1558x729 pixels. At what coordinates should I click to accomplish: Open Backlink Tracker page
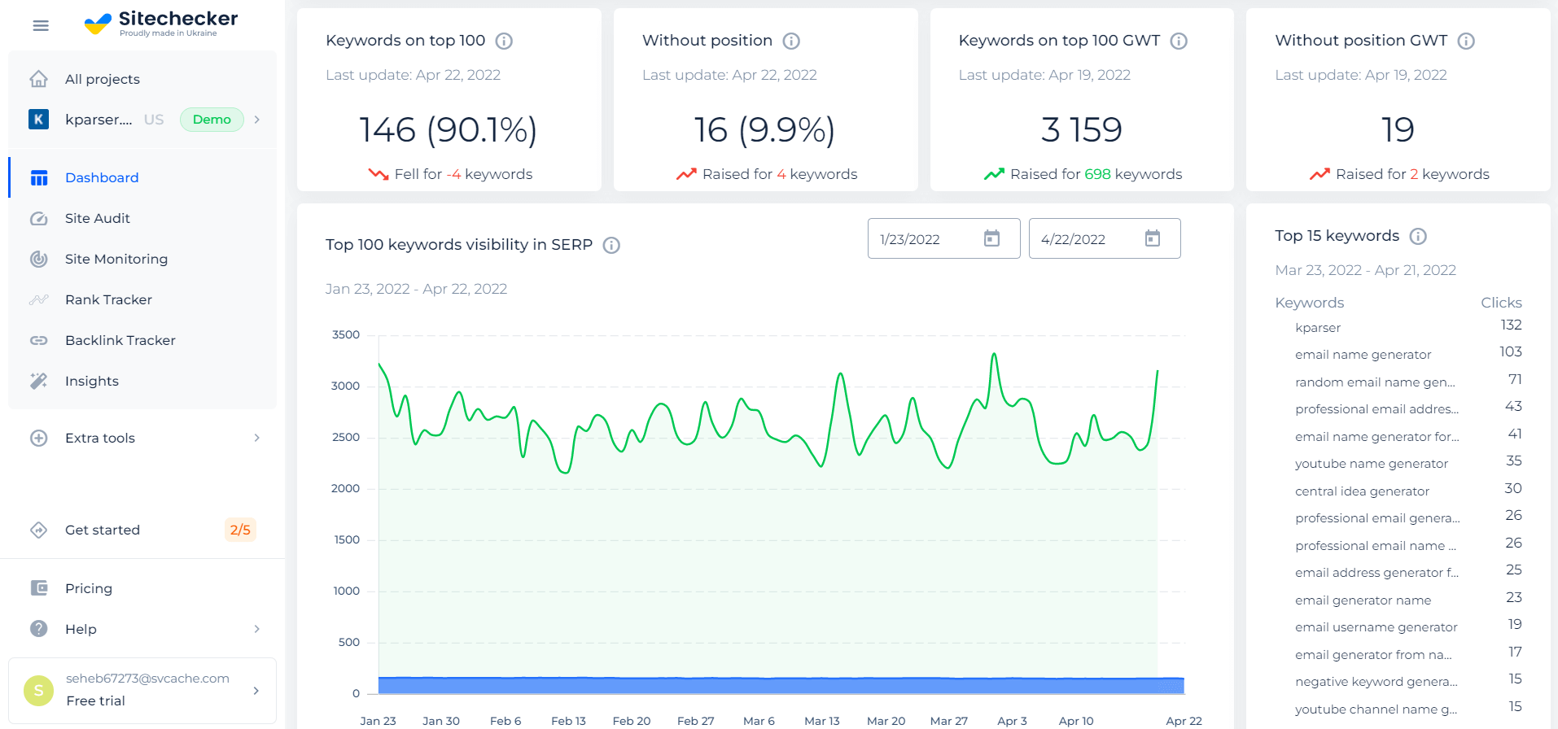click(142, 340)
